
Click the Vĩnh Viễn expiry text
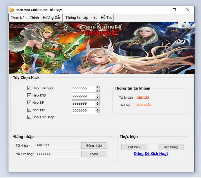click(144, 105)
